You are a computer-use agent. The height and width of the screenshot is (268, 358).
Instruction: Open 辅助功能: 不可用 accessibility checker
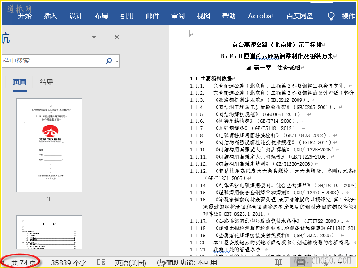(187, 263)
